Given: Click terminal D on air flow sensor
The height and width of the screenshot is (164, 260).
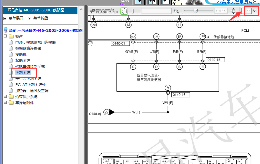Looking at the screenshot, I should [156, 67].
